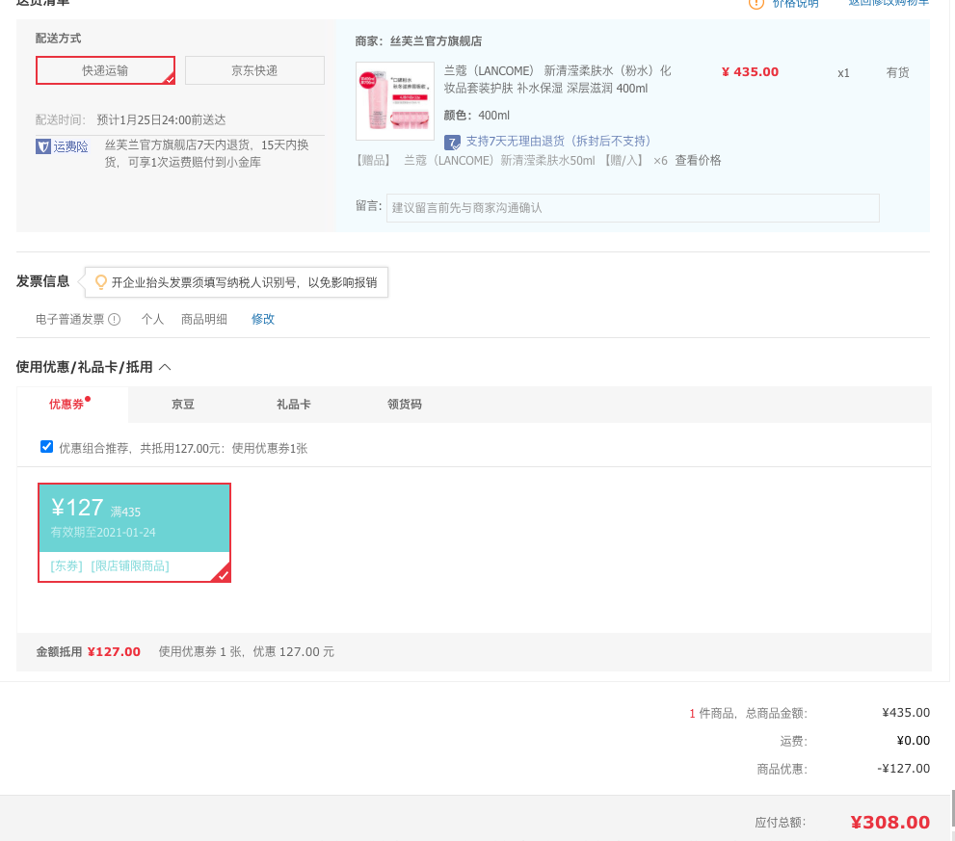The width and height of the screenshot is (955, 841).
Task: Click the 返回修改购物车 link
Action: (x=889, y=3)
